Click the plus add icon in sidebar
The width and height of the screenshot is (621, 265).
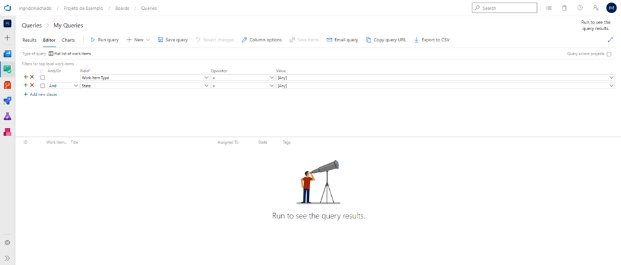[7, 38]
